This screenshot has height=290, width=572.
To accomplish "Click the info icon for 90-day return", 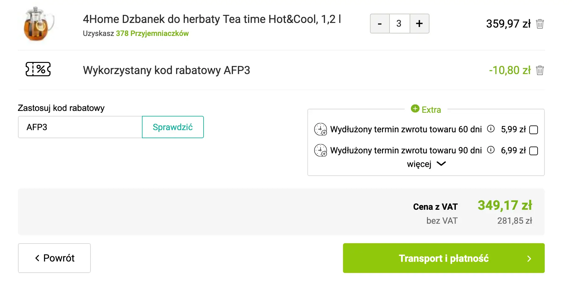I will coord(491,150).
